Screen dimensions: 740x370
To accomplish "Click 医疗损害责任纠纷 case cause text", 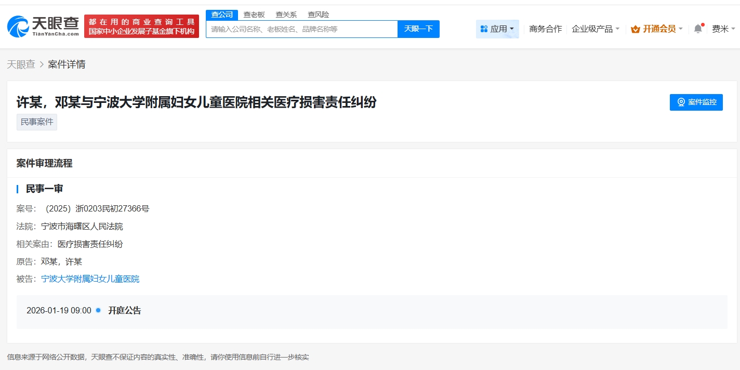I will (x=90, y=244).
